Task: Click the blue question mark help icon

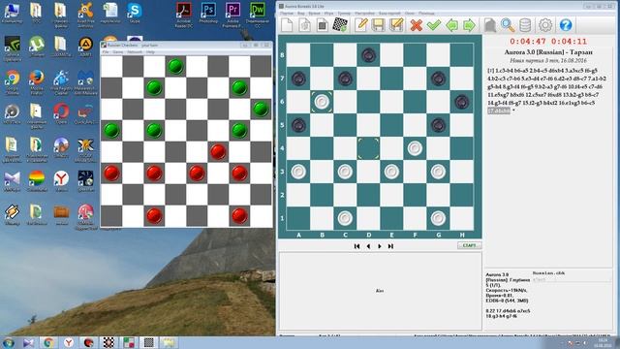Action: (x=566, y=25)
